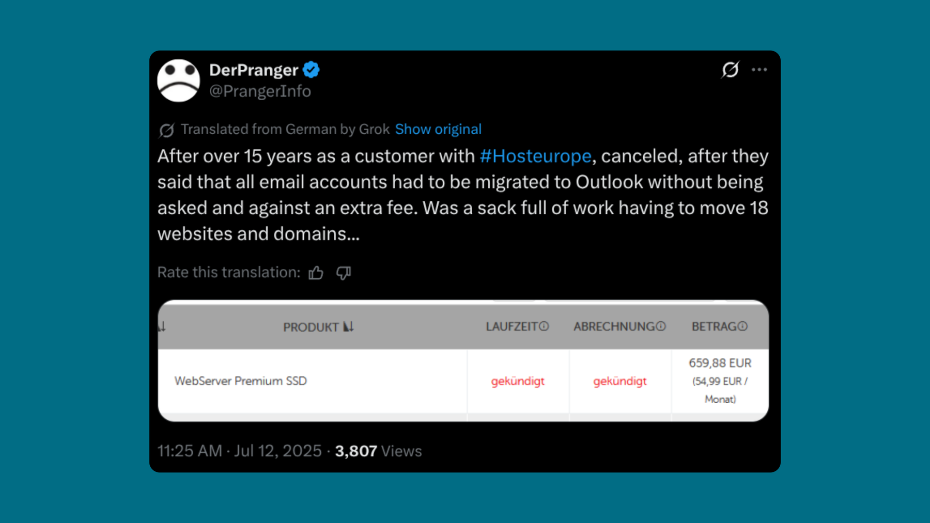Click the @PrangerInfo handle
Image resolution: width=930 pixels, height=523 pixels.
260,91
